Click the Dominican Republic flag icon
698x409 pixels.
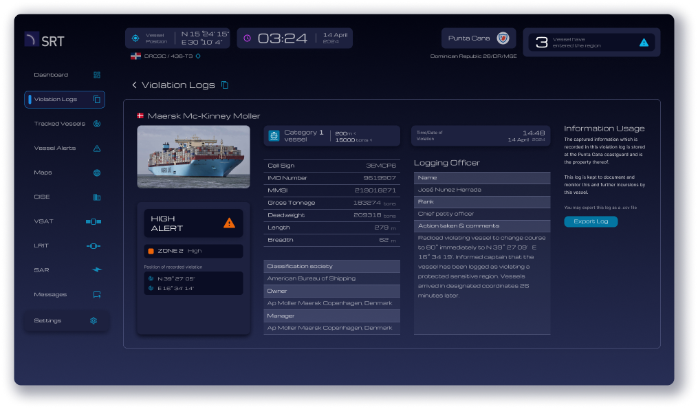pyautogui.click(x=135, y=56)
